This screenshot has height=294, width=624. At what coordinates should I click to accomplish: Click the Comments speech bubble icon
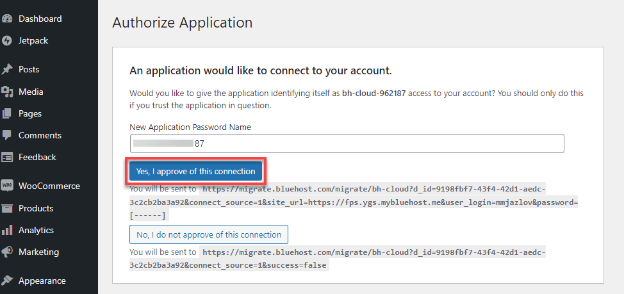7,135
